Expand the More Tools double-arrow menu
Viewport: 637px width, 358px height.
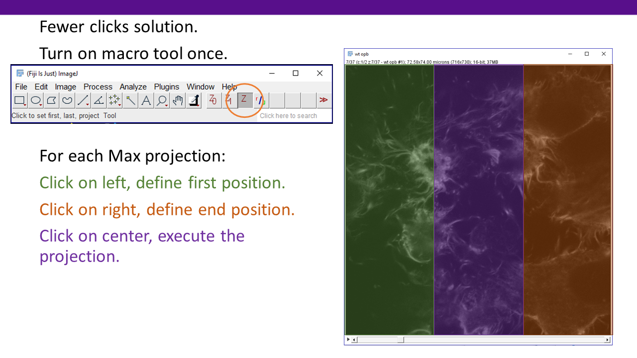click(323, 100)
